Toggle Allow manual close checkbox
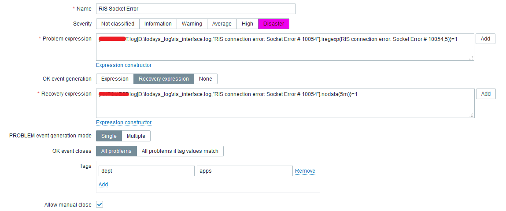The width and height of the screenshot is (506, 211). coord(100,205)
